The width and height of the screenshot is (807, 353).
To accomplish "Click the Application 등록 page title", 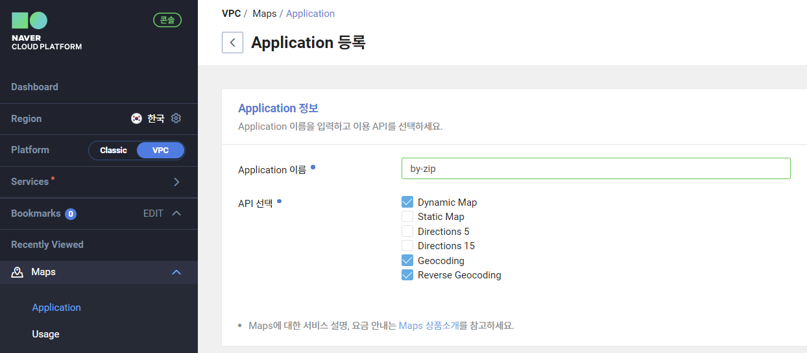I will coord(308,43).
